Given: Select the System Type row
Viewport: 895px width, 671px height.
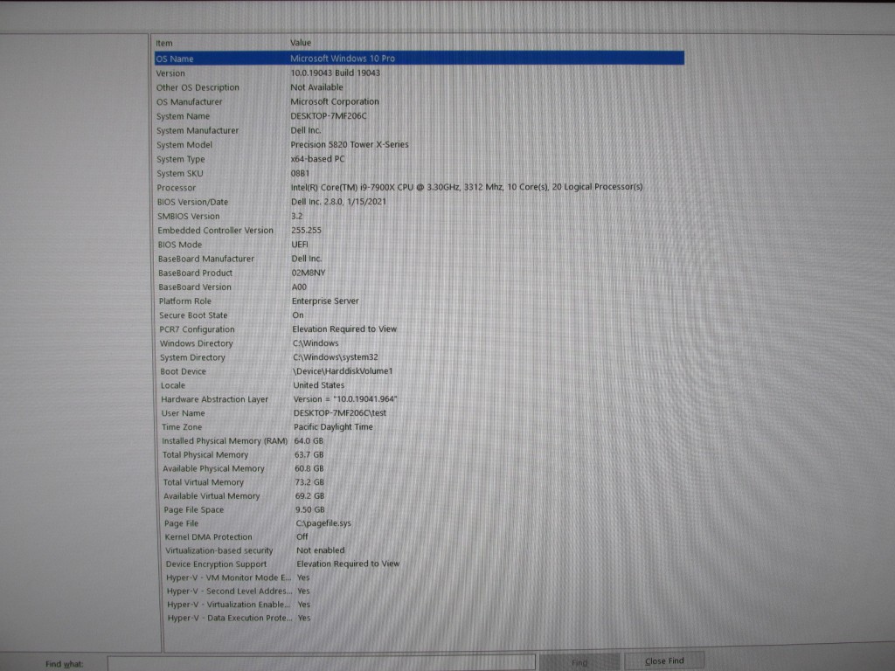Looking at the screenshot, I should [x=419, y=159].
